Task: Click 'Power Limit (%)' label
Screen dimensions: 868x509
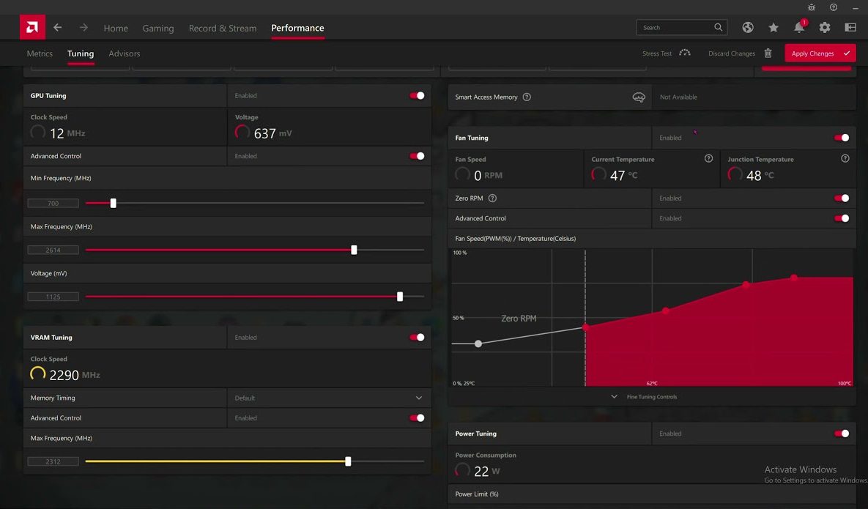Action: (477, 494)
